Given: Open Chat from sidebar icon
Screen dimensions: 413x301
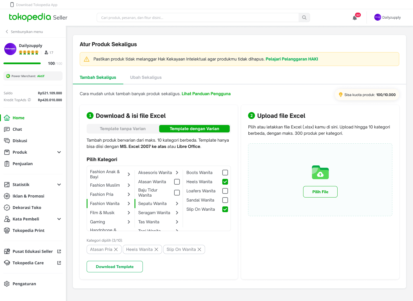Looking at the screenshot, I should click(x=7, y=129).
